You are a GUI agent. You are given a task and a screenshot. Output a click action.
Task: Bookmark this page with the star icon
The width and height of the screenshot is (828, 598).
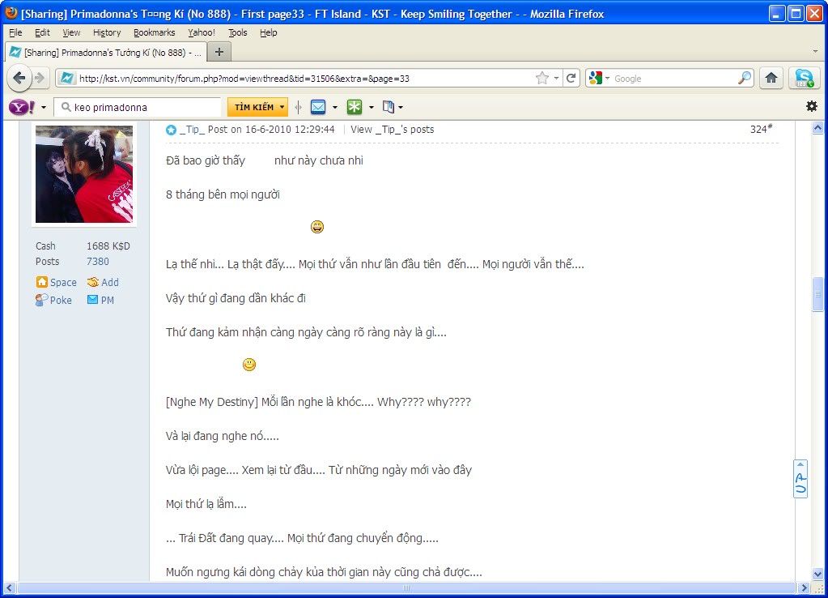[x=541, y=79]
